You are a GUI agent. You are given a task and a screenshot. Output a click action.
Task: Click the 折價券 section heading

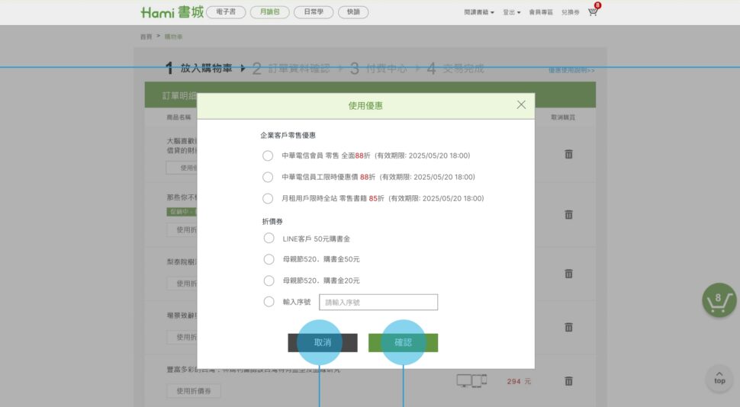(x=272, y=221)
